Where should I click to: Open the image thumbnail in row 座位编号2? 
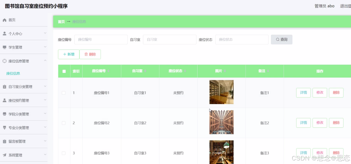(221, 122)
